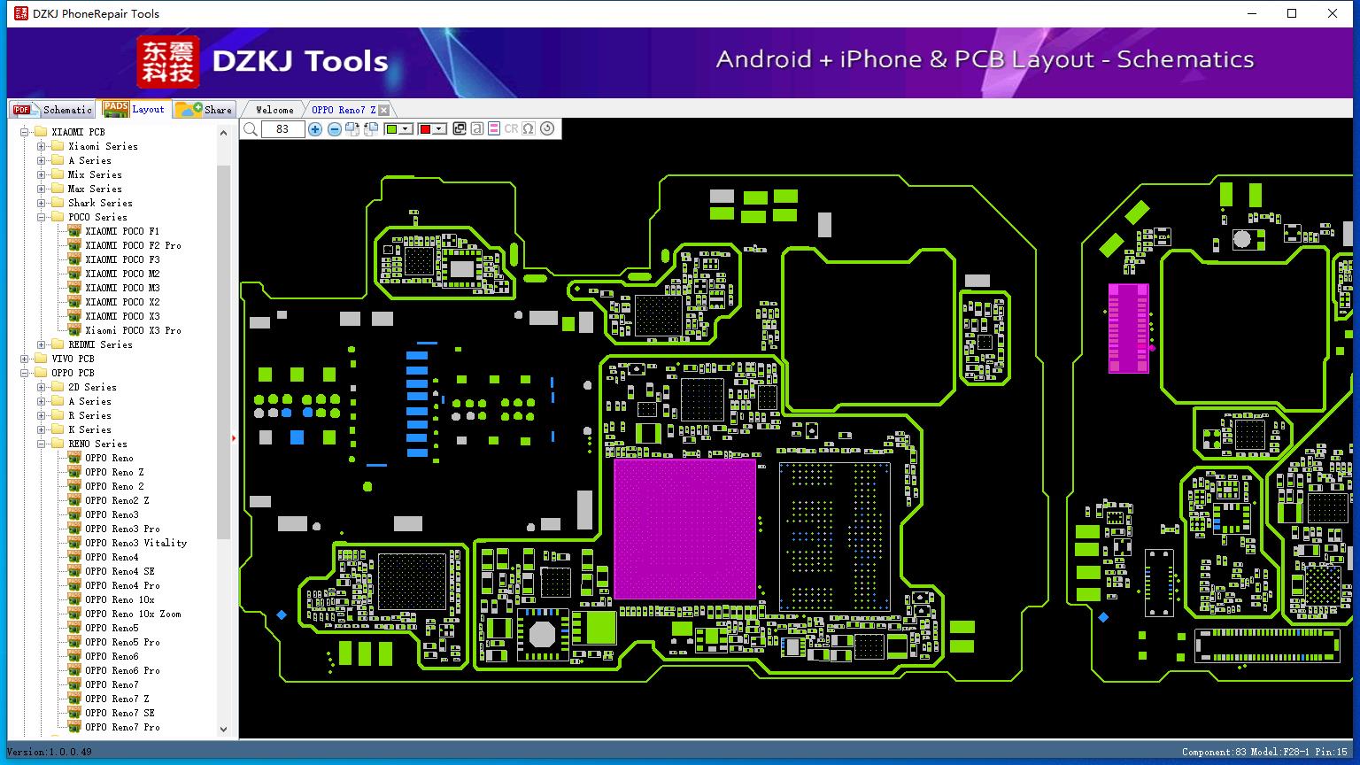The image size is (1360, 765).
Task: Click the search value field showing 83
Action: tap(282, 129)
